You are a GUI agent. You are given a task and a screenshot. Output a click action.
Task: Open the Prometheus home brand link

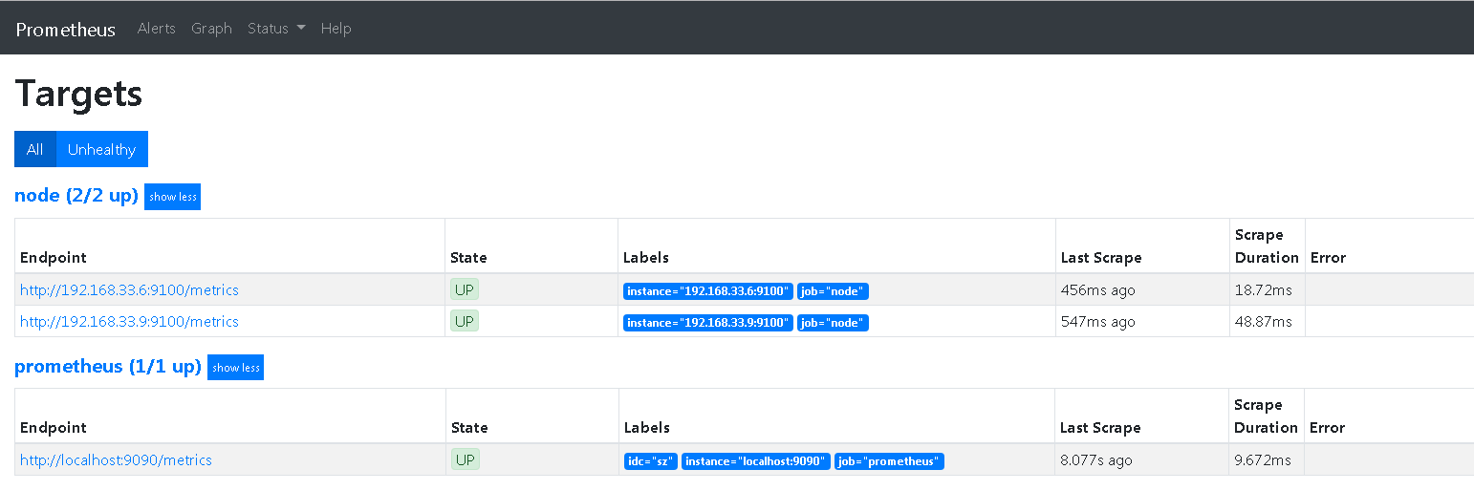point(65,29)
